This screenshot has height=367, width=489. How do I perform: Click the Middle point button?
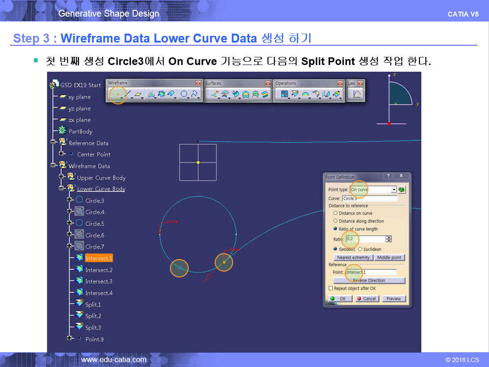click(389, 257)
